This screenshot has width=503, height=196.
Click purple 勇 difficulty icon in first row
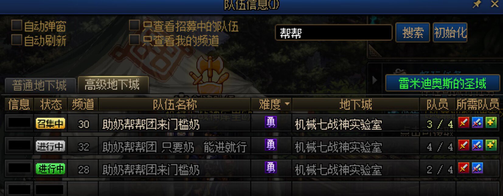pos(271,122)
